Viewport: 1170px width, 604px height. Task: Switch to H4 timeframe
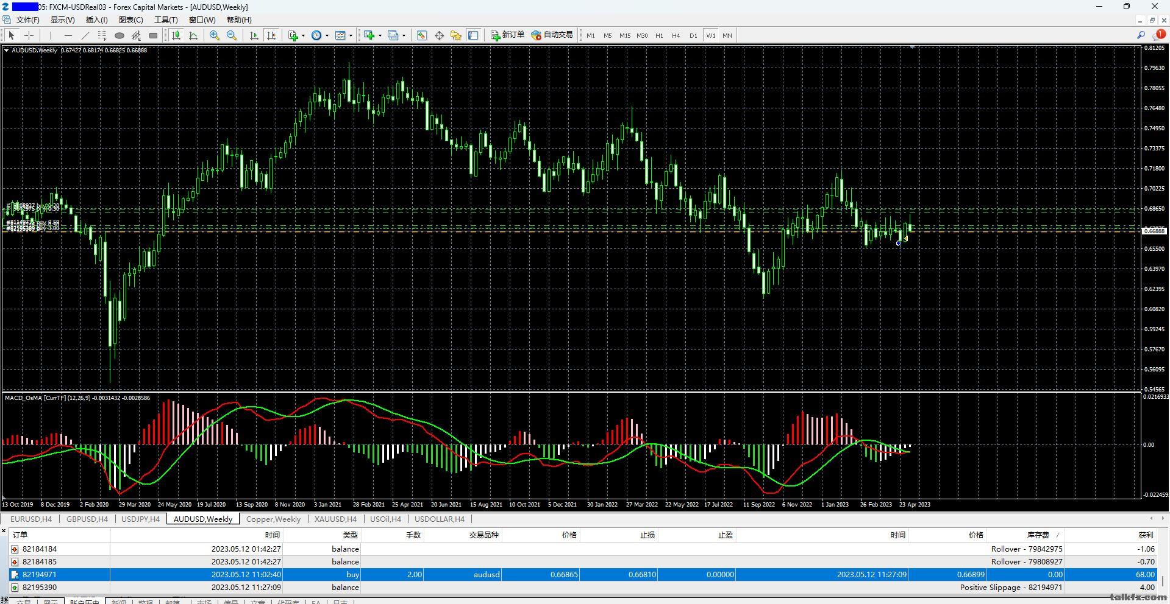(676, 35)
